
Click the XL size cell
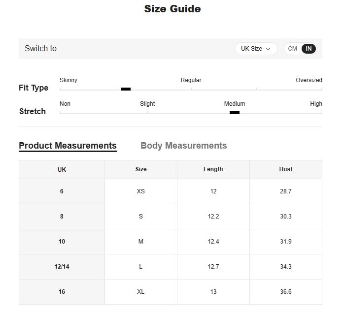click(x=141, y=292)
